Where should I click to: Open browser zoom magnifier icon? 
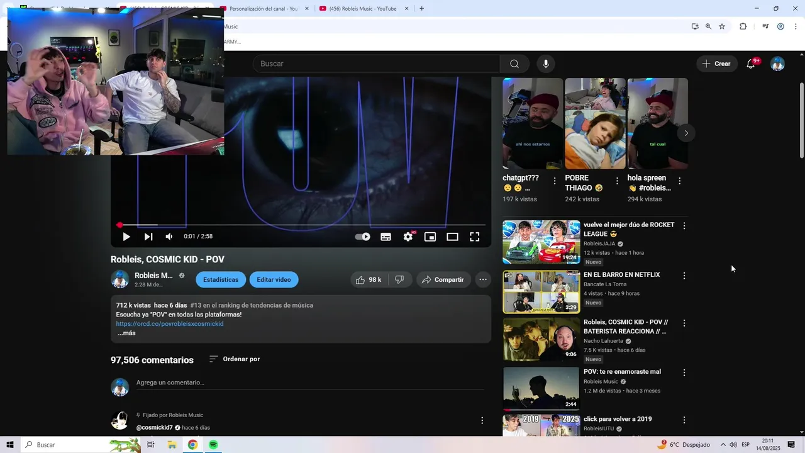708,26
